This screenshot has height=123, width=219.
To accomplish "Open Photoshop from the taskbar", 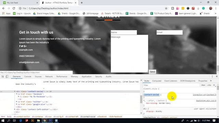I will pos(50,121).
